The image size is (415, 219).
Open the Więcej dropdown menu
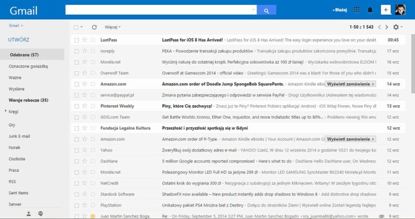112,27
